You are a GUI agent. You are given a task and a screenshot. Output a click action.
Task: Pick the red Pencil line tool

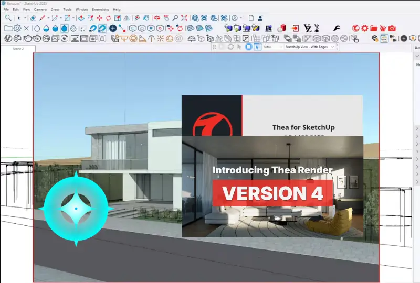coord(43,18)
